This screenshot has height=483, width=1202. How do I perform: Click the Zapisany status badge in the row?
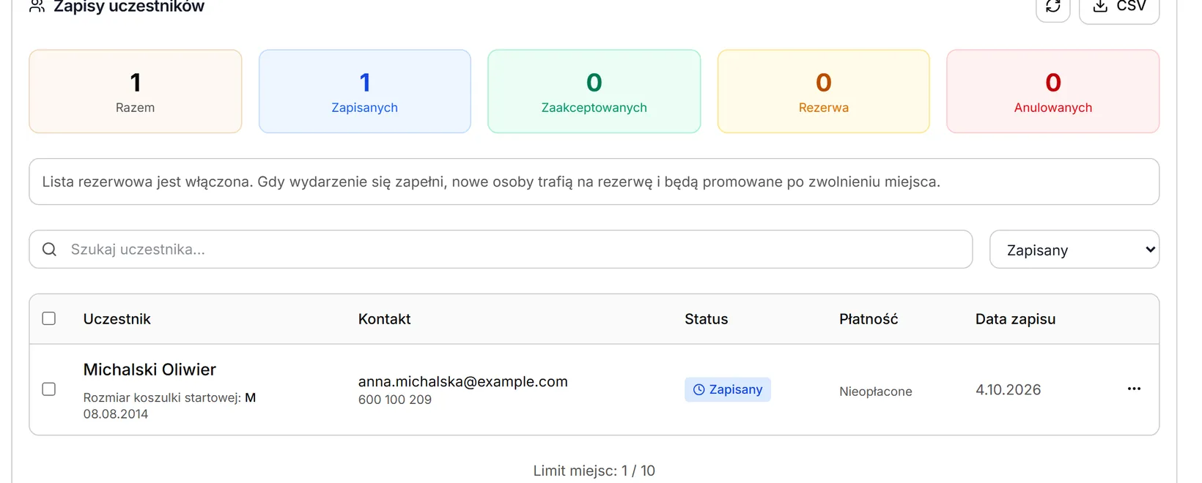coord(728,390)
